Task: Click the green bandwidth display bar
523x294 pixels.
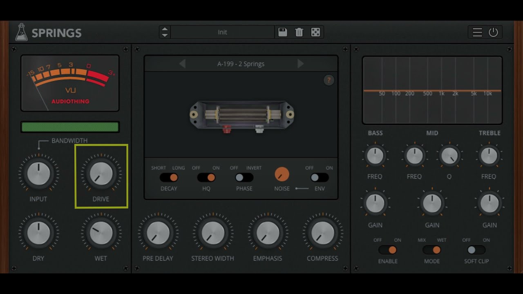Action: click(x=70, y=127)
